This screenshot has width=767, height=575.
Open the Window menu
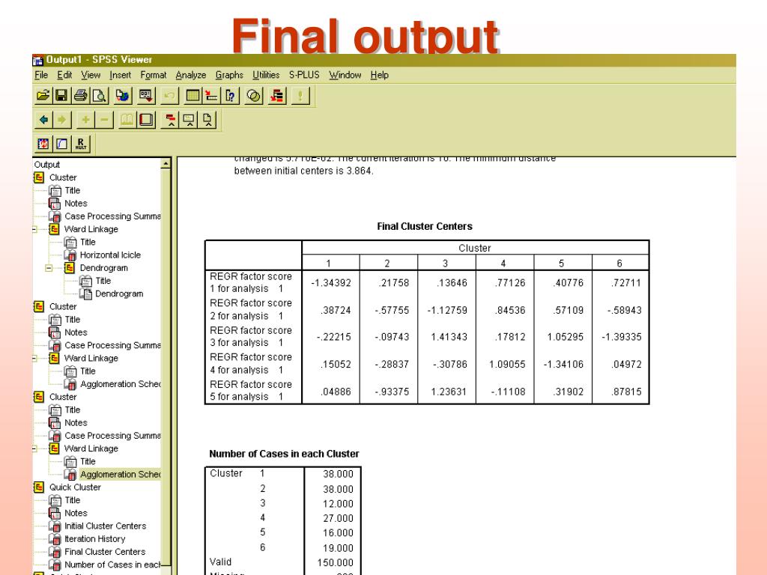click(x=345, y=75)
